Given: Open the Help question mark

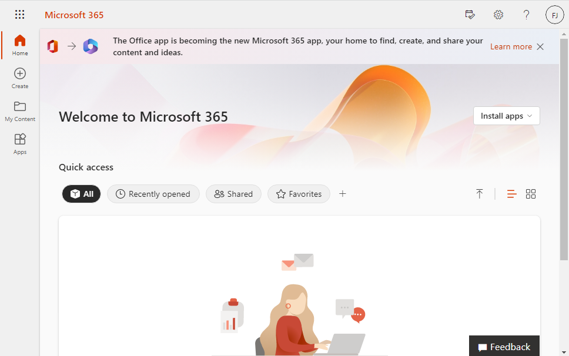Looking at the screenshot, I should coord(526,15).
